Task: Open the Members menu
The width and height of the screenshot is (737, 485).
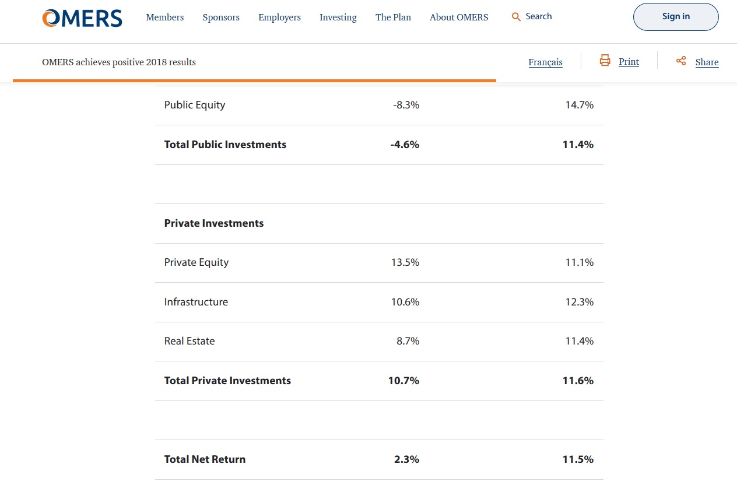Action: [x=164, y=17]
